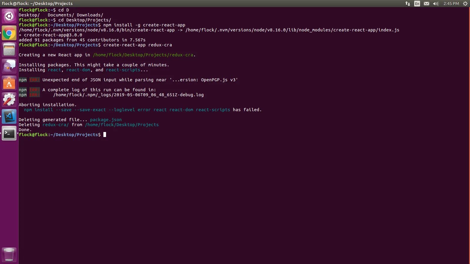The image size is (470, 264).
Task: Click 'added 91 packages' line
Action: [82, 40]
